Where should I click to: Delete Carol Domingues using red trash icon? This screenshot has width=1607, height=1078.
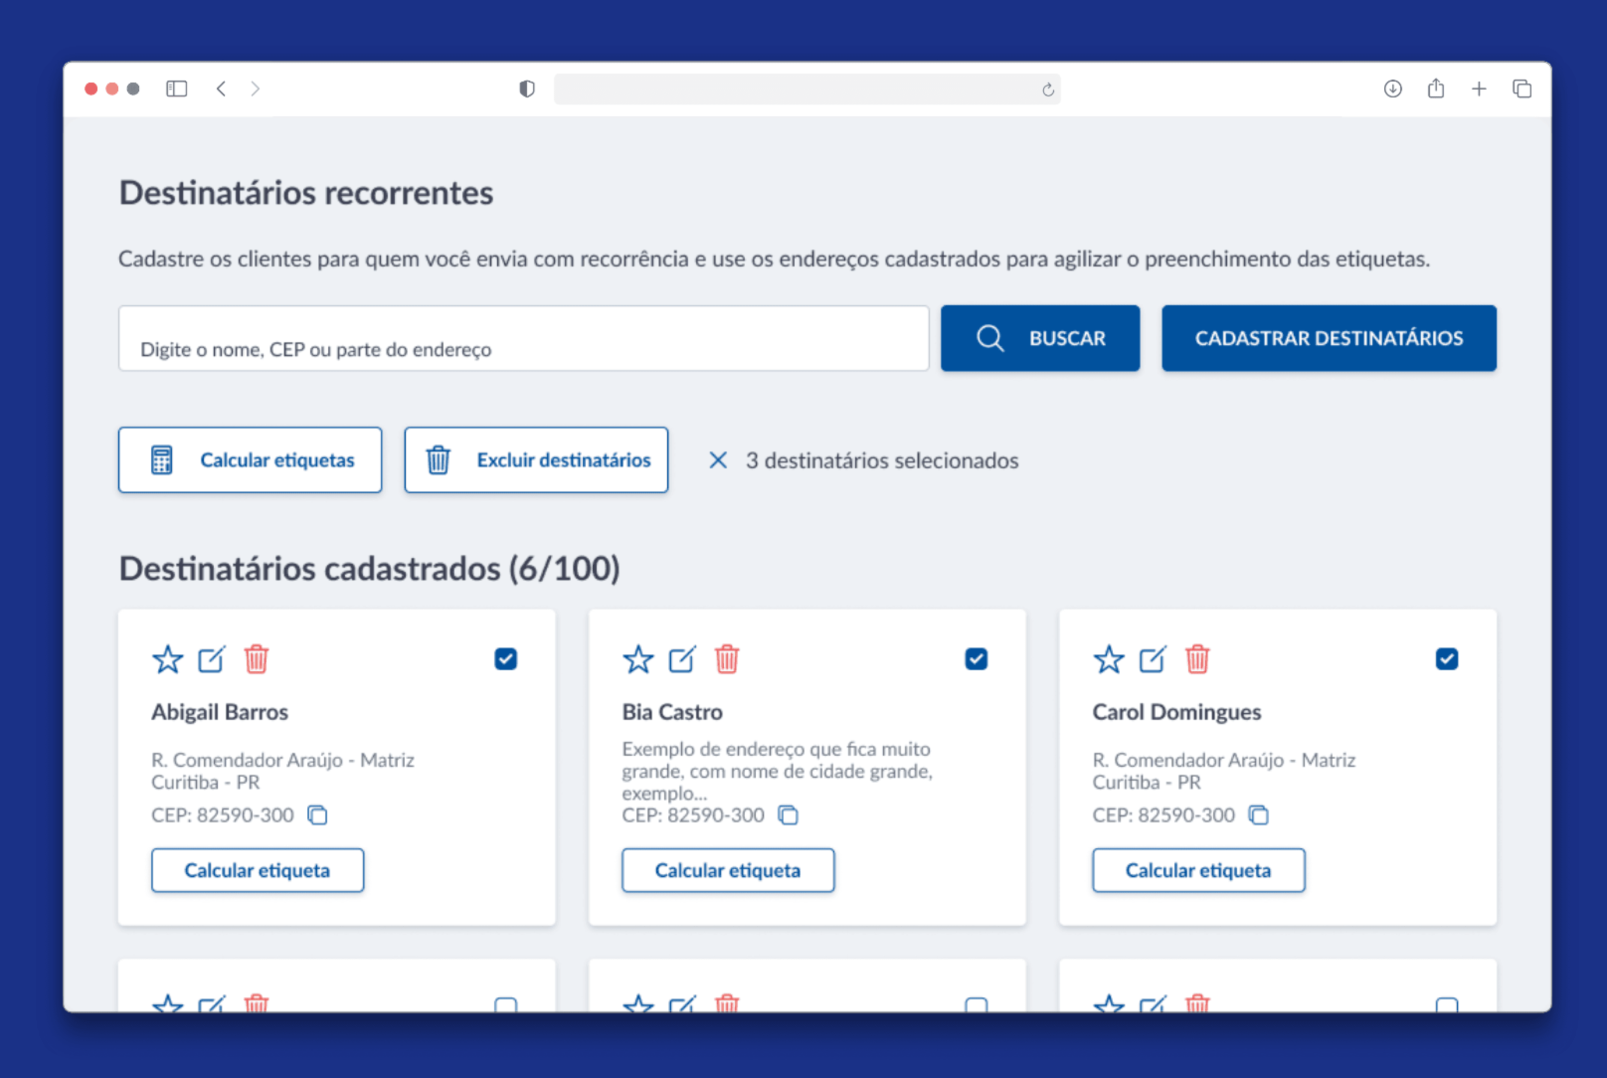1197,659
